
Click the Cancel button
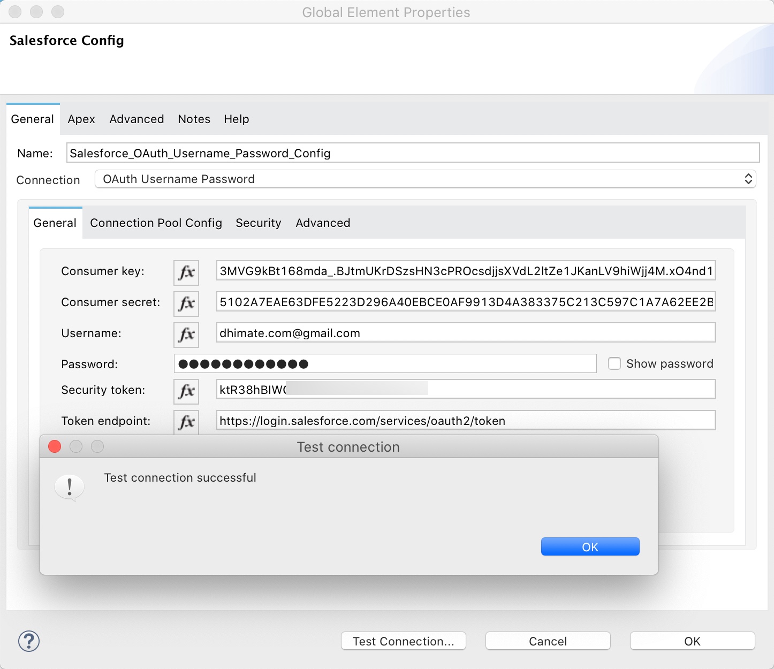(548, 641)
